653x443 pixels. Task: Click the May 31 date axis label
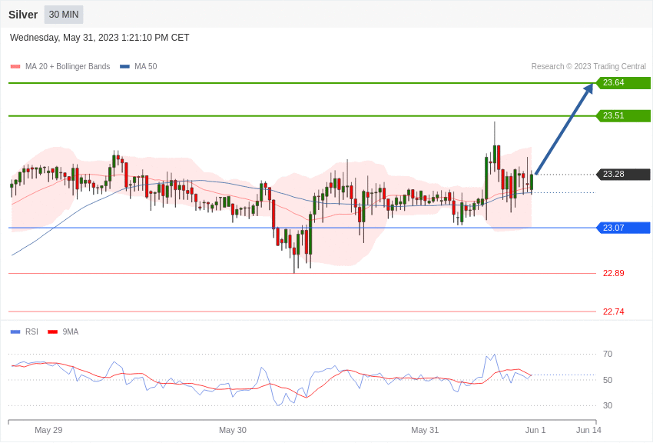point(425,430)
